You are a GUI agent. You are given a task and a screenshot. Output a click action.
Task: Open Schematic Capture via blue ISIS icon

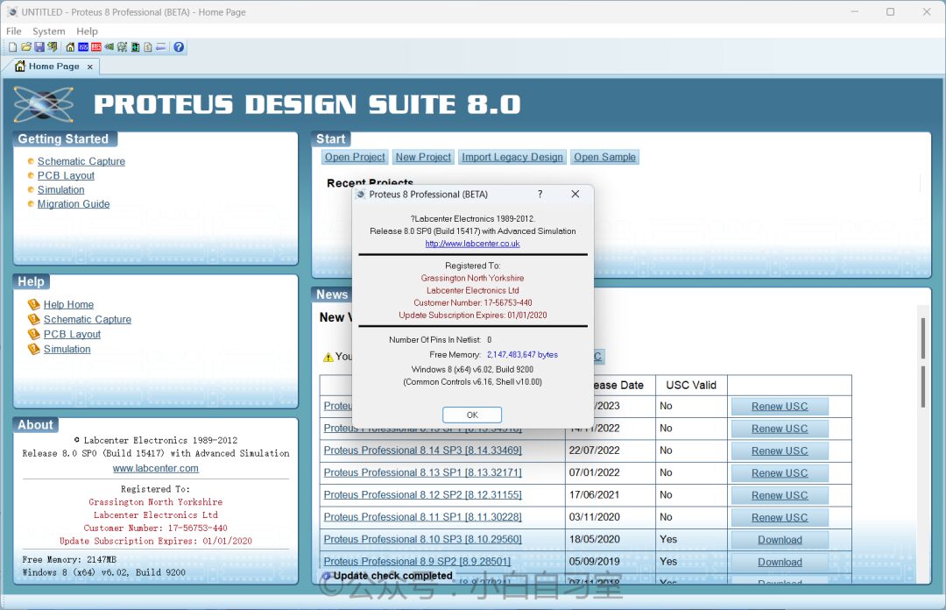click(x=83, y=47)
